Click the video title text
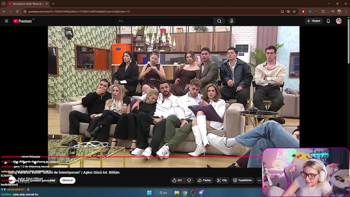The height and width of the screenshot is (197, 350). (64, 172)
